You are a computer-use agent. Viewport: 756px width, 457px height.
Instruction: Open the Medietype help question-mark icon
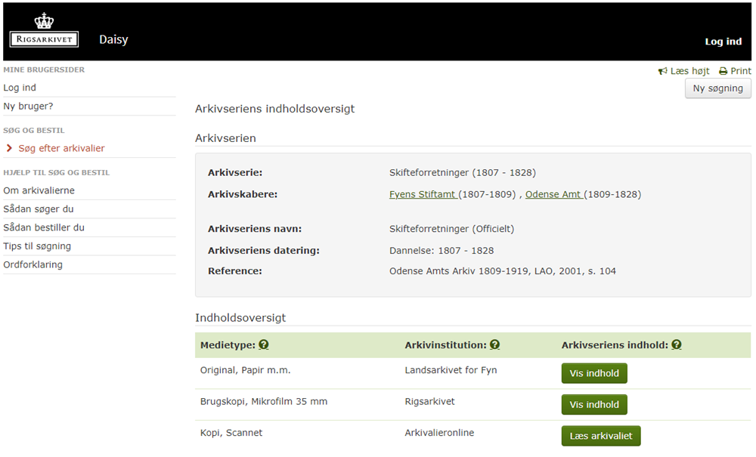(x=264, y=344)
